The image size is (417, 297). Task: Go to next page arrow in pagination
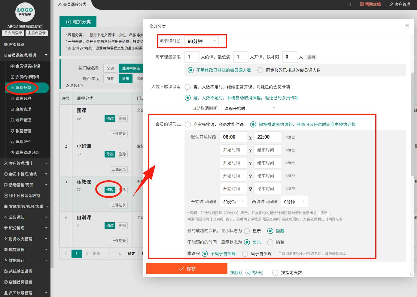(87, 253)
